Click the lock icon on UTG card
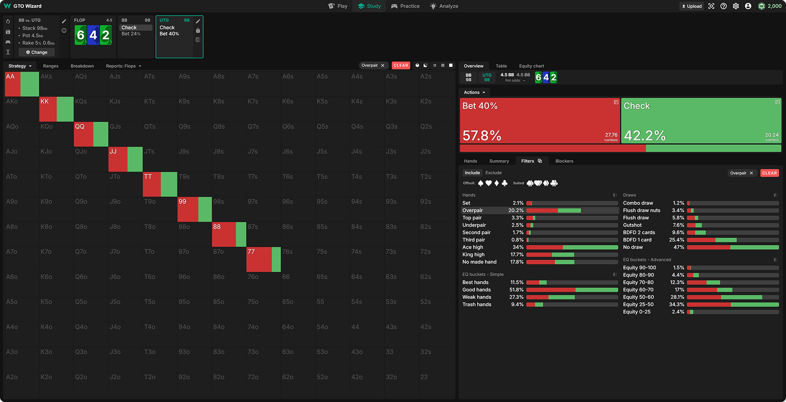 (x=198, y=30)
